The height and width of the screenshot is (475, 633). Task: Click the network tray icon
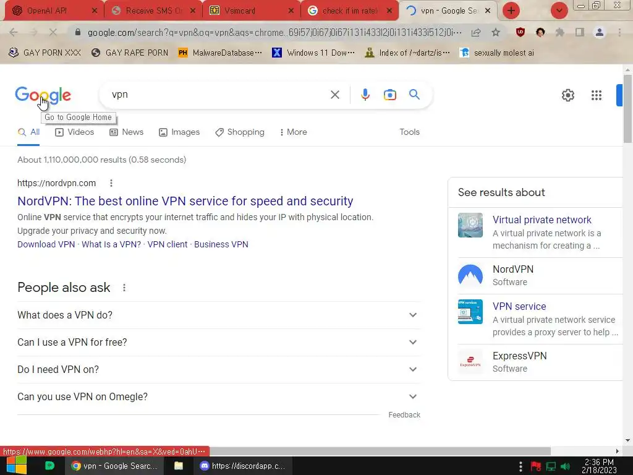pyautogui.click(x=551, y=466)
